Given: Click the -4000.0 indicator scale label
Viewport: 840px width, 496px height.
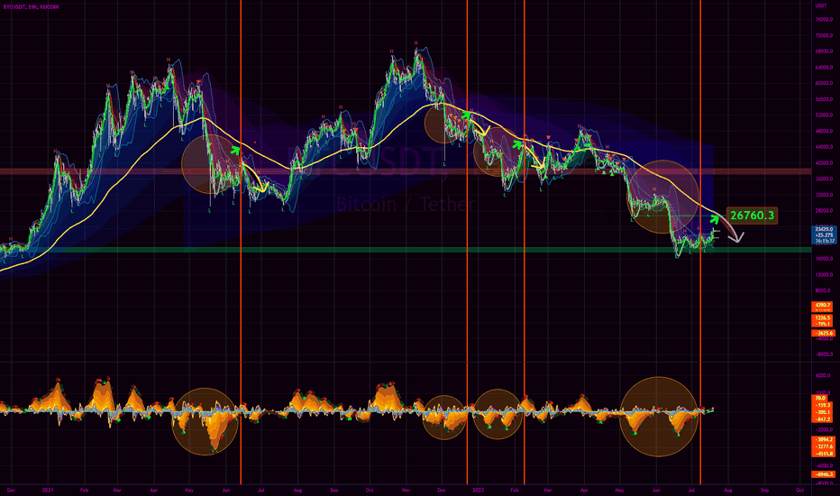Looking at the screenshot, I should [x=824, y=339].
